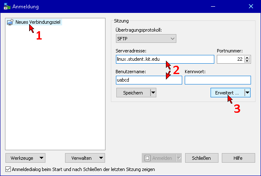Click the Speichern button
Image resolution: width=261 pixels, height=176 pixels.
click(x=133, y=93)
